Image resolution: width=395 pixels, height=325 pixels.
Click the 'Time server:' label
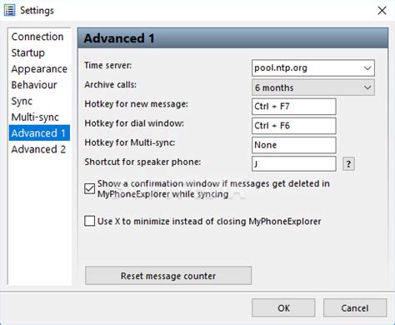[108, 66]
